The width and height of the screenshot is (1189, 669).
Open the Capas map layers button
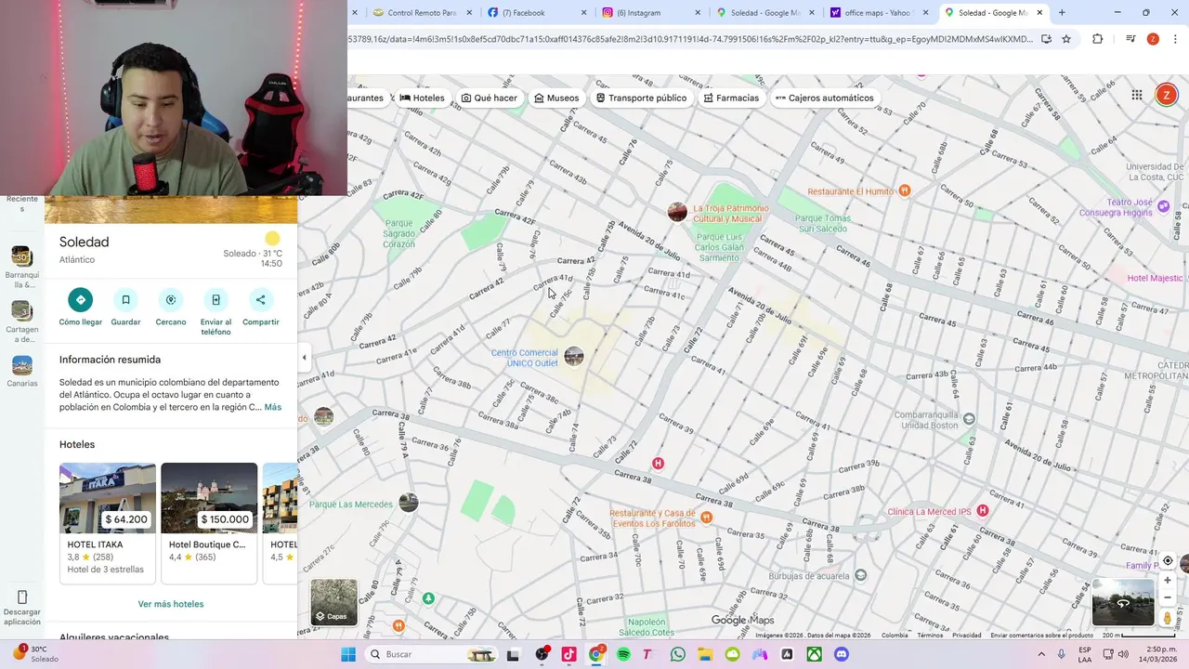(x=333, y=602)
